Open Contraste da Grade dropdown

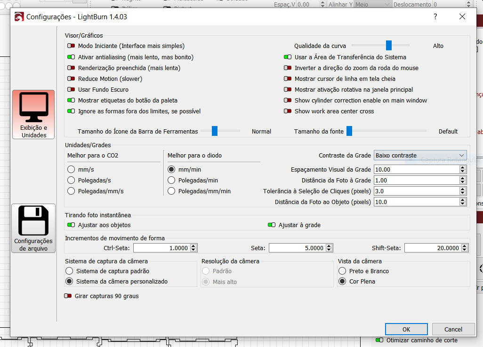[x=420, y=155]
